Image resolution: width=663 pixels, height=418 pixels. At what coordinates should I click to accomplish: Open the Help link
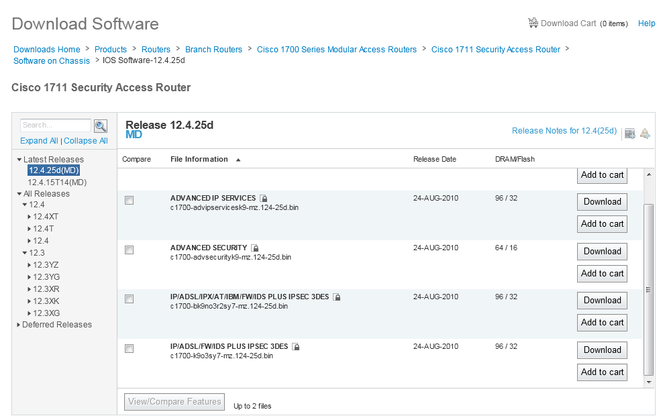click(646, 23)
